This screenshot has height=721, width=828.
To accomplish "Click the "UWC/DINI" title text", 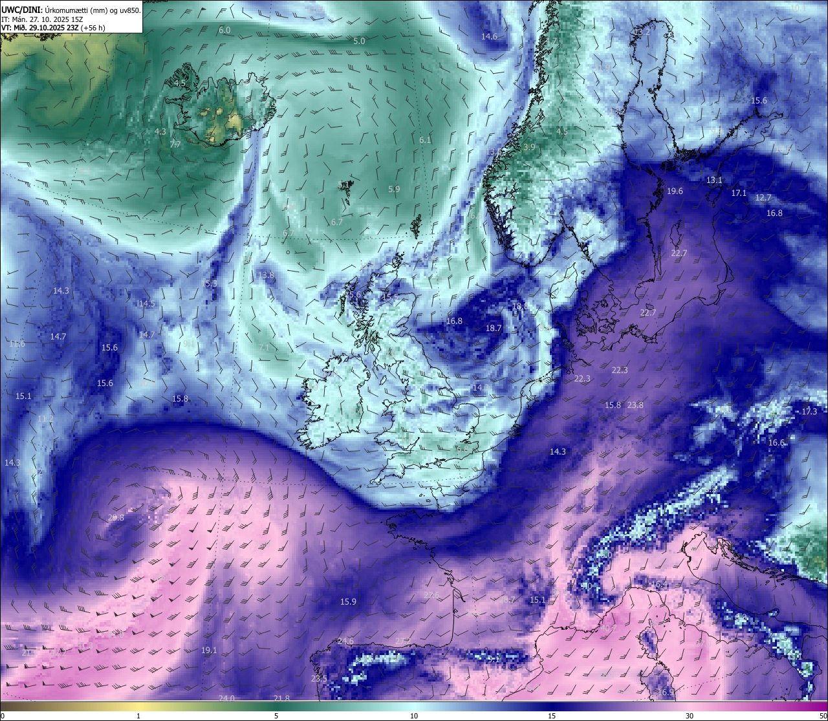I will tap(21, 10).
